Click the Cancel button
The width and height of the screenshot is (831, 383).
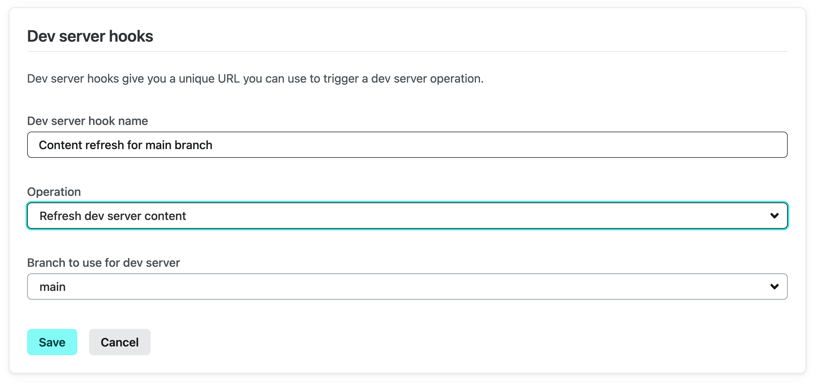[119, 342]
